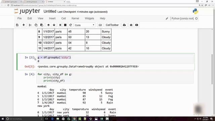The image size is (215, 121).
Task: Click the In [4]: prompt label
Action: (x=30, y=74)
